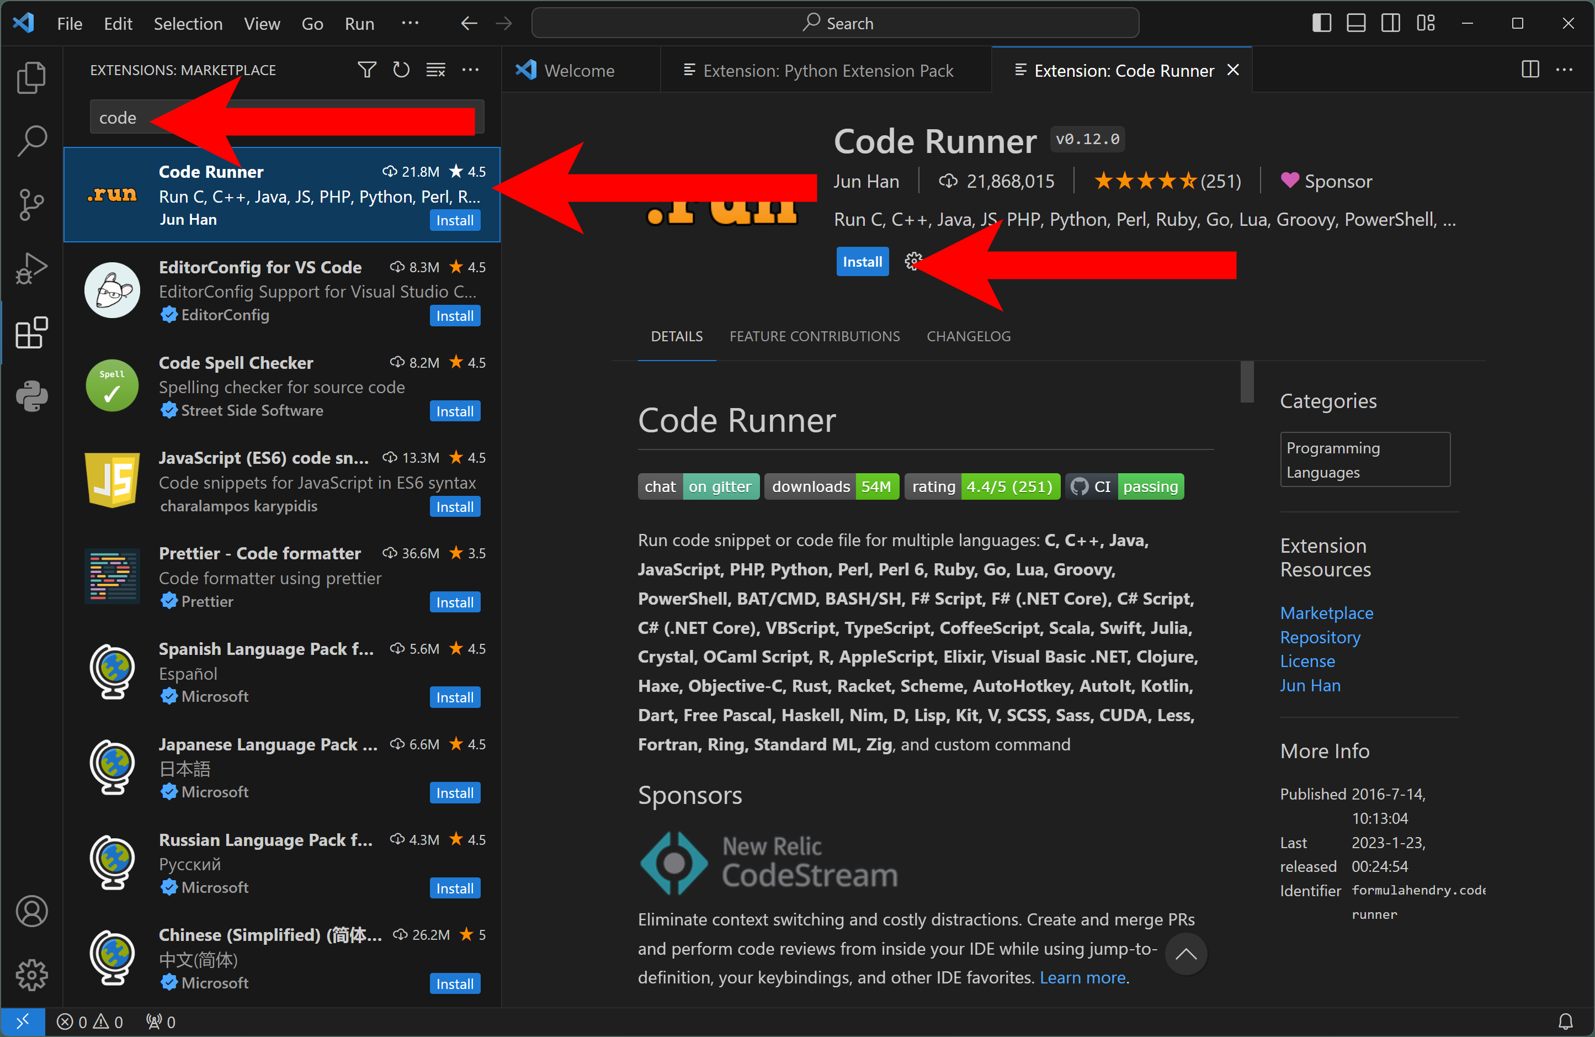This screenshot has width=1595, height=1037.
Task: Open the Run and Debug view
Action: [x=31, y=269]
